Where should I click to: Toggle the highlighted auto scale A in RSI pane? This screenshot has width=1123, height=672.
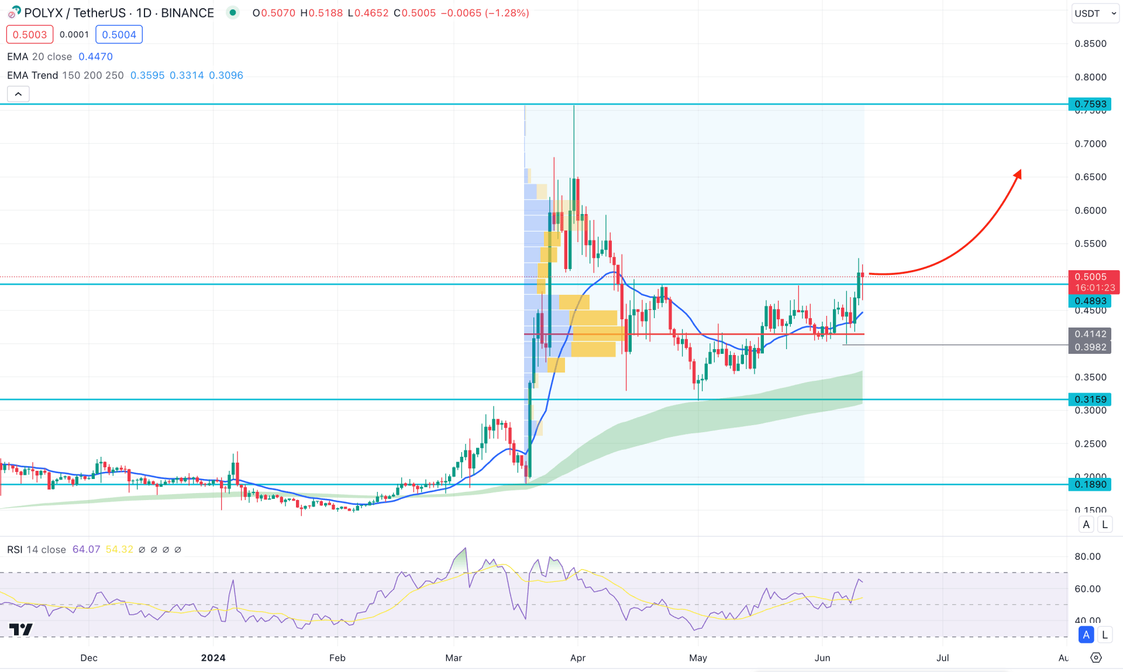[x=1086, y=635]
